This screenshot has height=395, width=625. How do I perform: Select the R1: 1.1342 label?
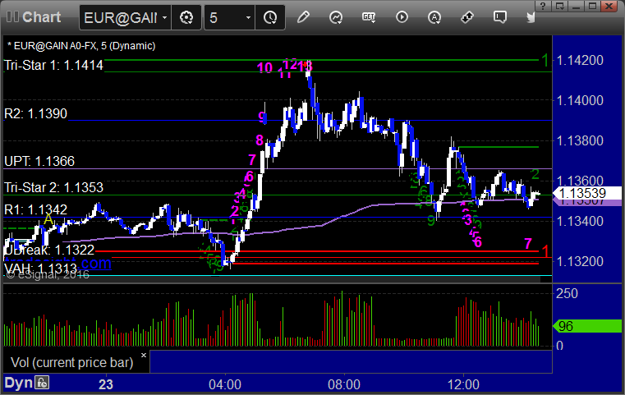click(x=36, y=209)
